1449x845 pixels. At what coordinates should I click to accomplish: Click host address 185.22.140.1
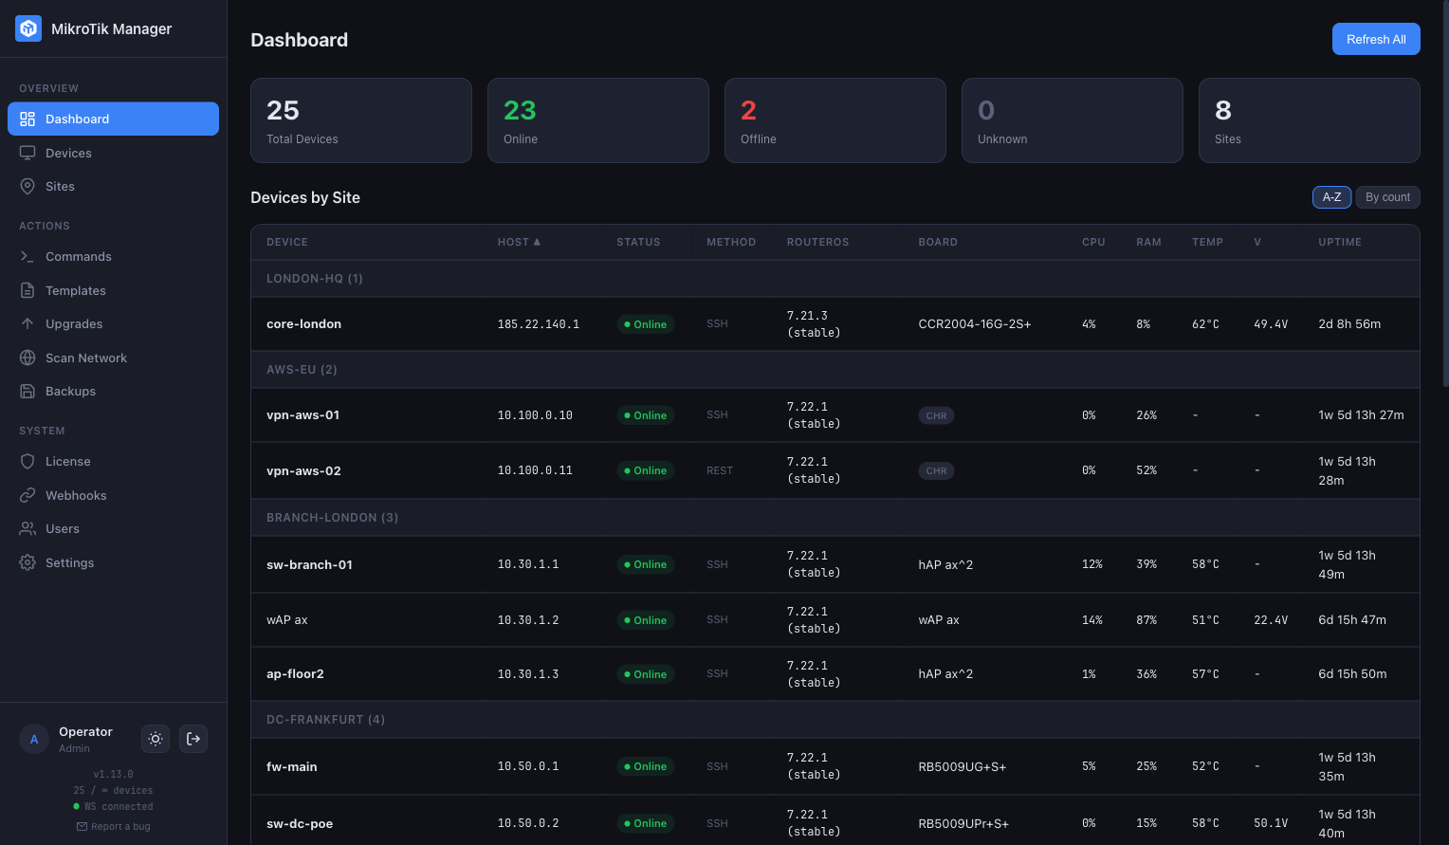[539, 324]
